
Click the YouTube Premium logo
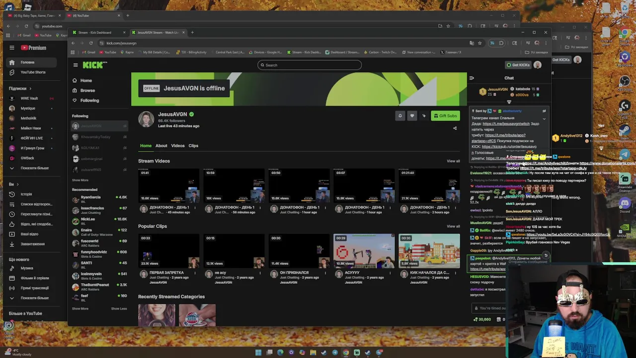[33, 48]
